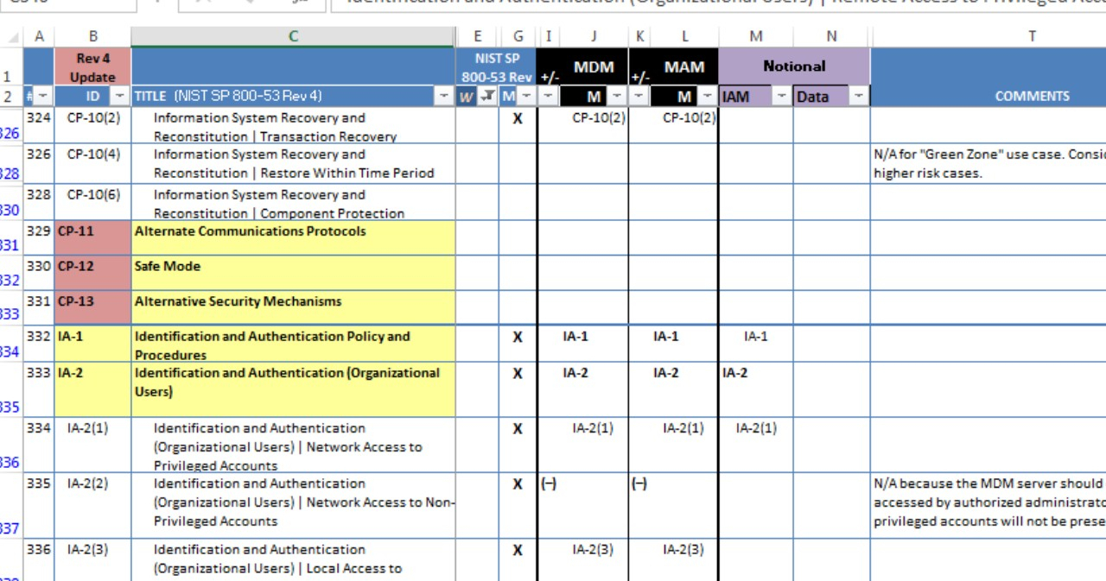Open the active filter on column W
This screenshot has height=581, width=1106.
(487, 96)
